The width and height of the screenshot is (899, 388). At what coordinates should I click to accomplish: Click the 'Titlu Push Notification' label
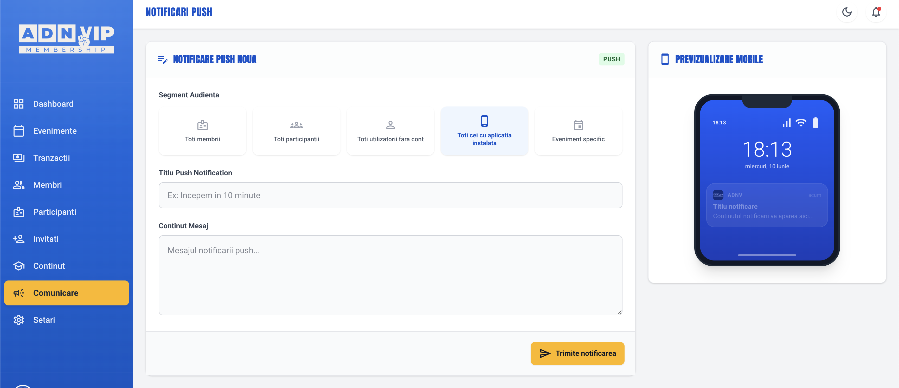tap(195, 173)
